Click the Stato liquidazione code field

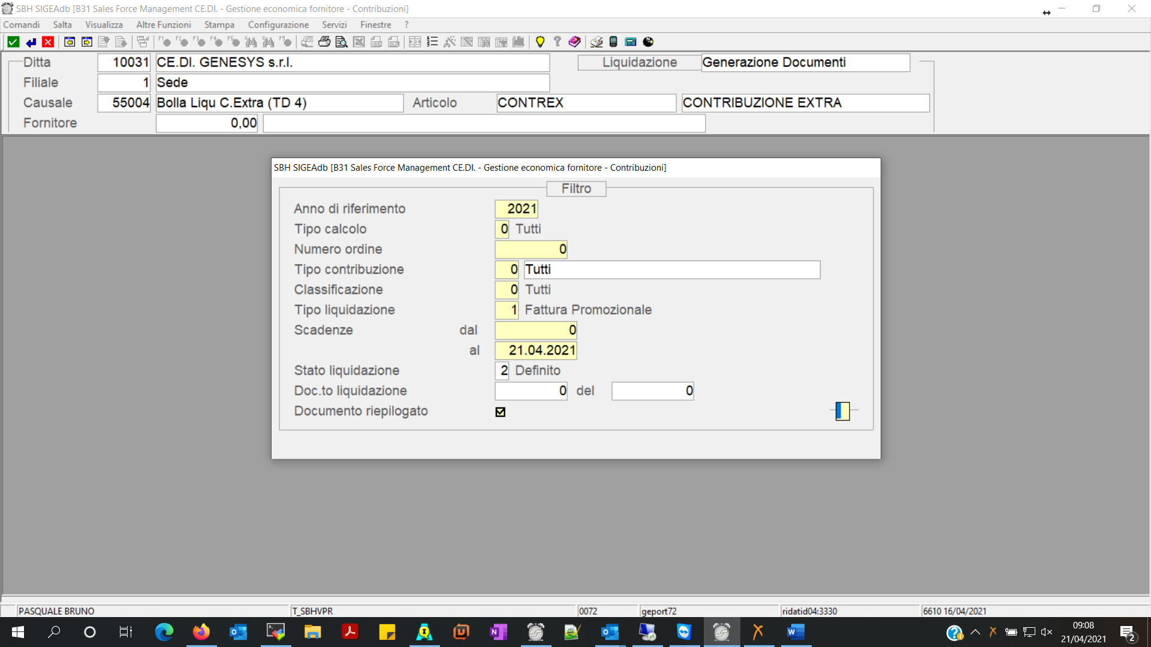pos(502,371)
